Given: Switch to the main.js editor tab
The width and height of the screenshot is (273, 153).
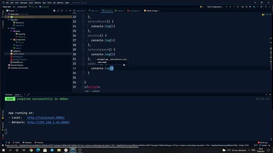Looking at the screenshot, I should click(119, 11).
